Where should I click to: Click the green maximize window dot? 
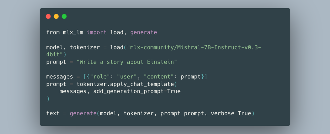pyautogui.click(x=64, y=16)
